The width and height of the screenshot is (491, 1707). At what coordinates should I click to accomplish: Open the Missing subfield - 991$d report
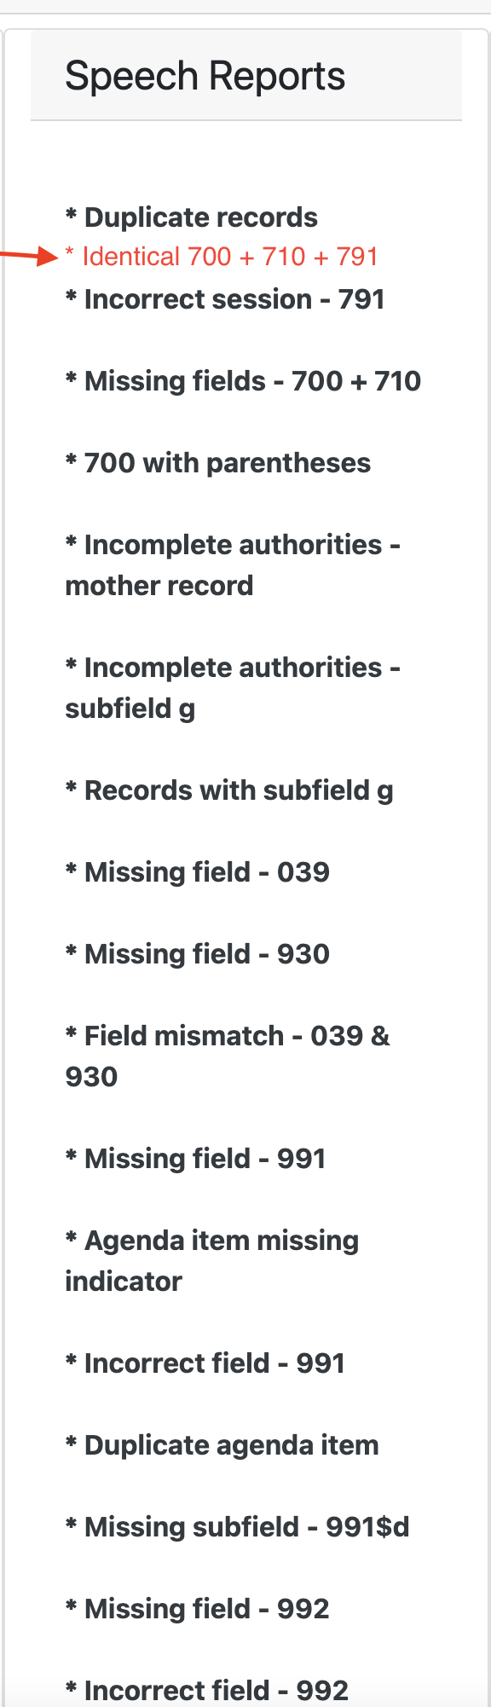[x=236, y=1527]
